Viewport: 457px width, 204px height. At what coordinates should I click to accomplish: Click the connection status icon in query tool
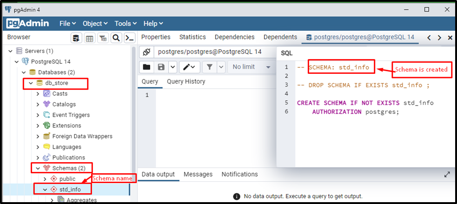point(146,52)
